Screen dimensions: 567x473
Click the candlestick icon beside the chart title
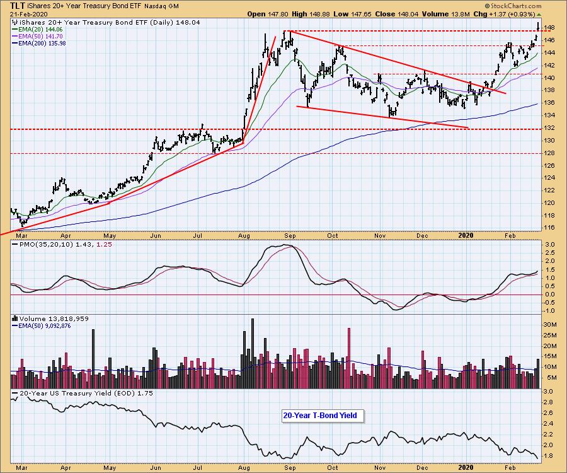tap(15, 23)
